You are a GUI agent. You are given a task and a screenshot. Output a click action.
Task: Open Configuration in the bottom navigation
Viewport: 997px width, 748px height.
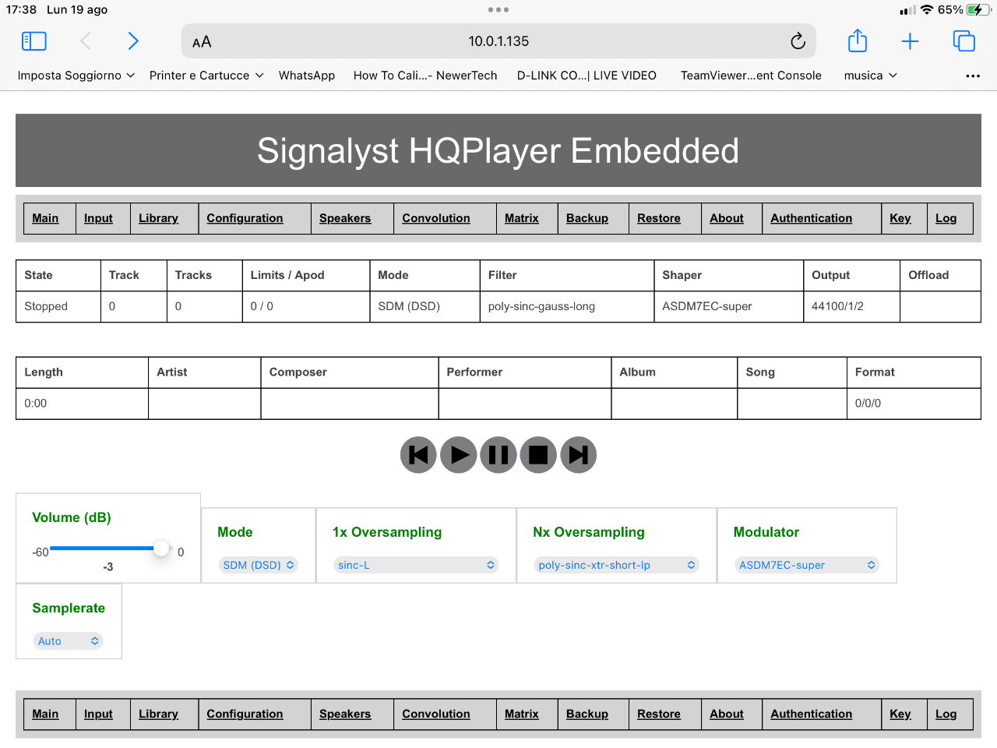[245, 714]
